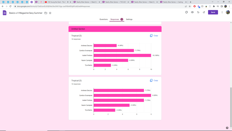The height and width of the screenshot is (131, 232).
Task: Click the site lock icon in address bar
Action: 15,7
